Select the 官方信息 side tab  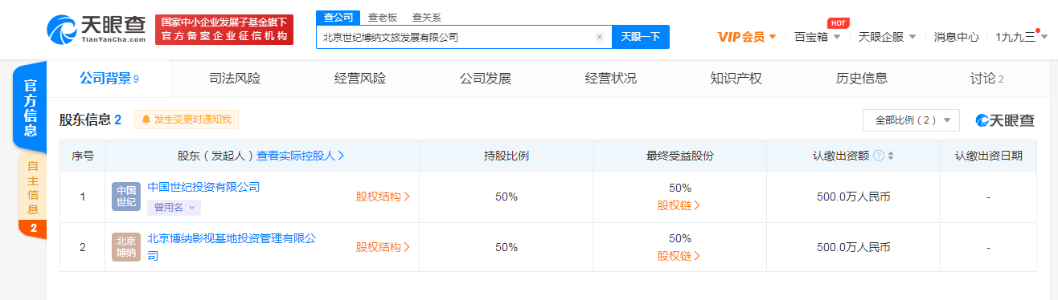pos(31,107)
